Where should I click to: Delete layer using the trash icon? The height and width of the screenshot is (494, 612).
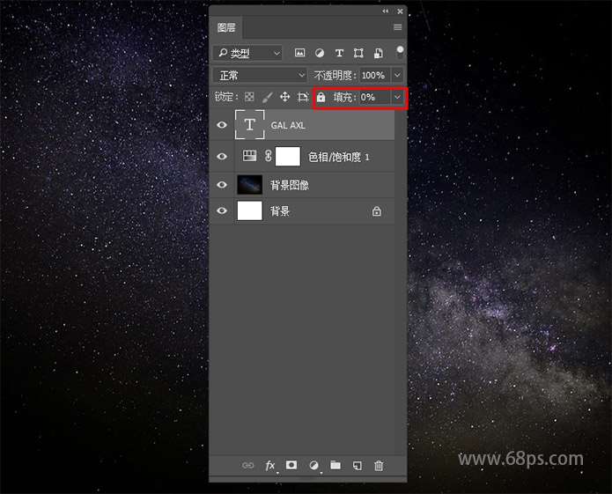[379, 465]
